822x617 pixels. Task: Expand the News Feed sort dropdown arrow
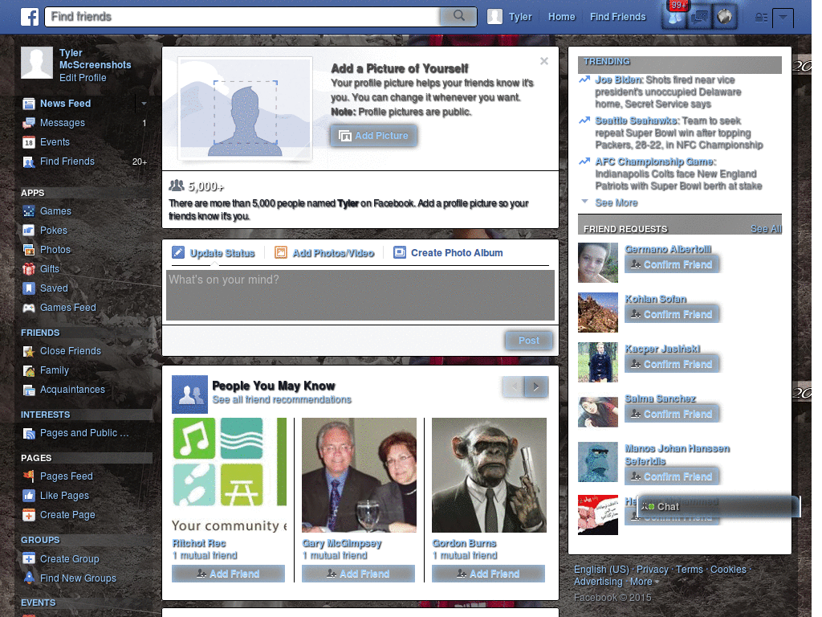pos(144,104)
